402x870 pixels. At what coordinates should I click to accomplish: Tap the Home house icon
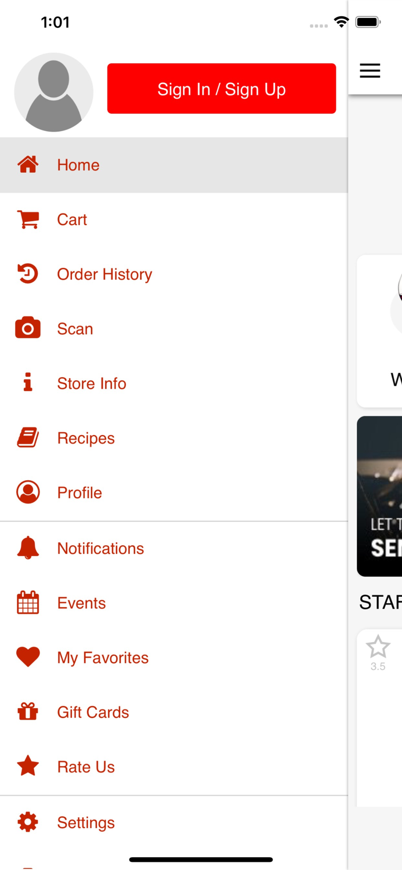click(x=28, y=165)
